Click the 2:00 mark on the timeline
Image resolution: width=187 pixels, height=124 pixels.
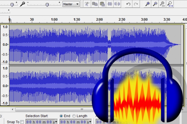pyautogui.click(x=99, y=19)
